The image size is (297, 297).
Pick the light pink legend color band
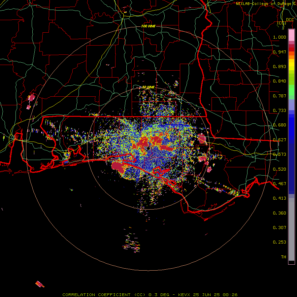pyautogui.click(x=291, y=35)
